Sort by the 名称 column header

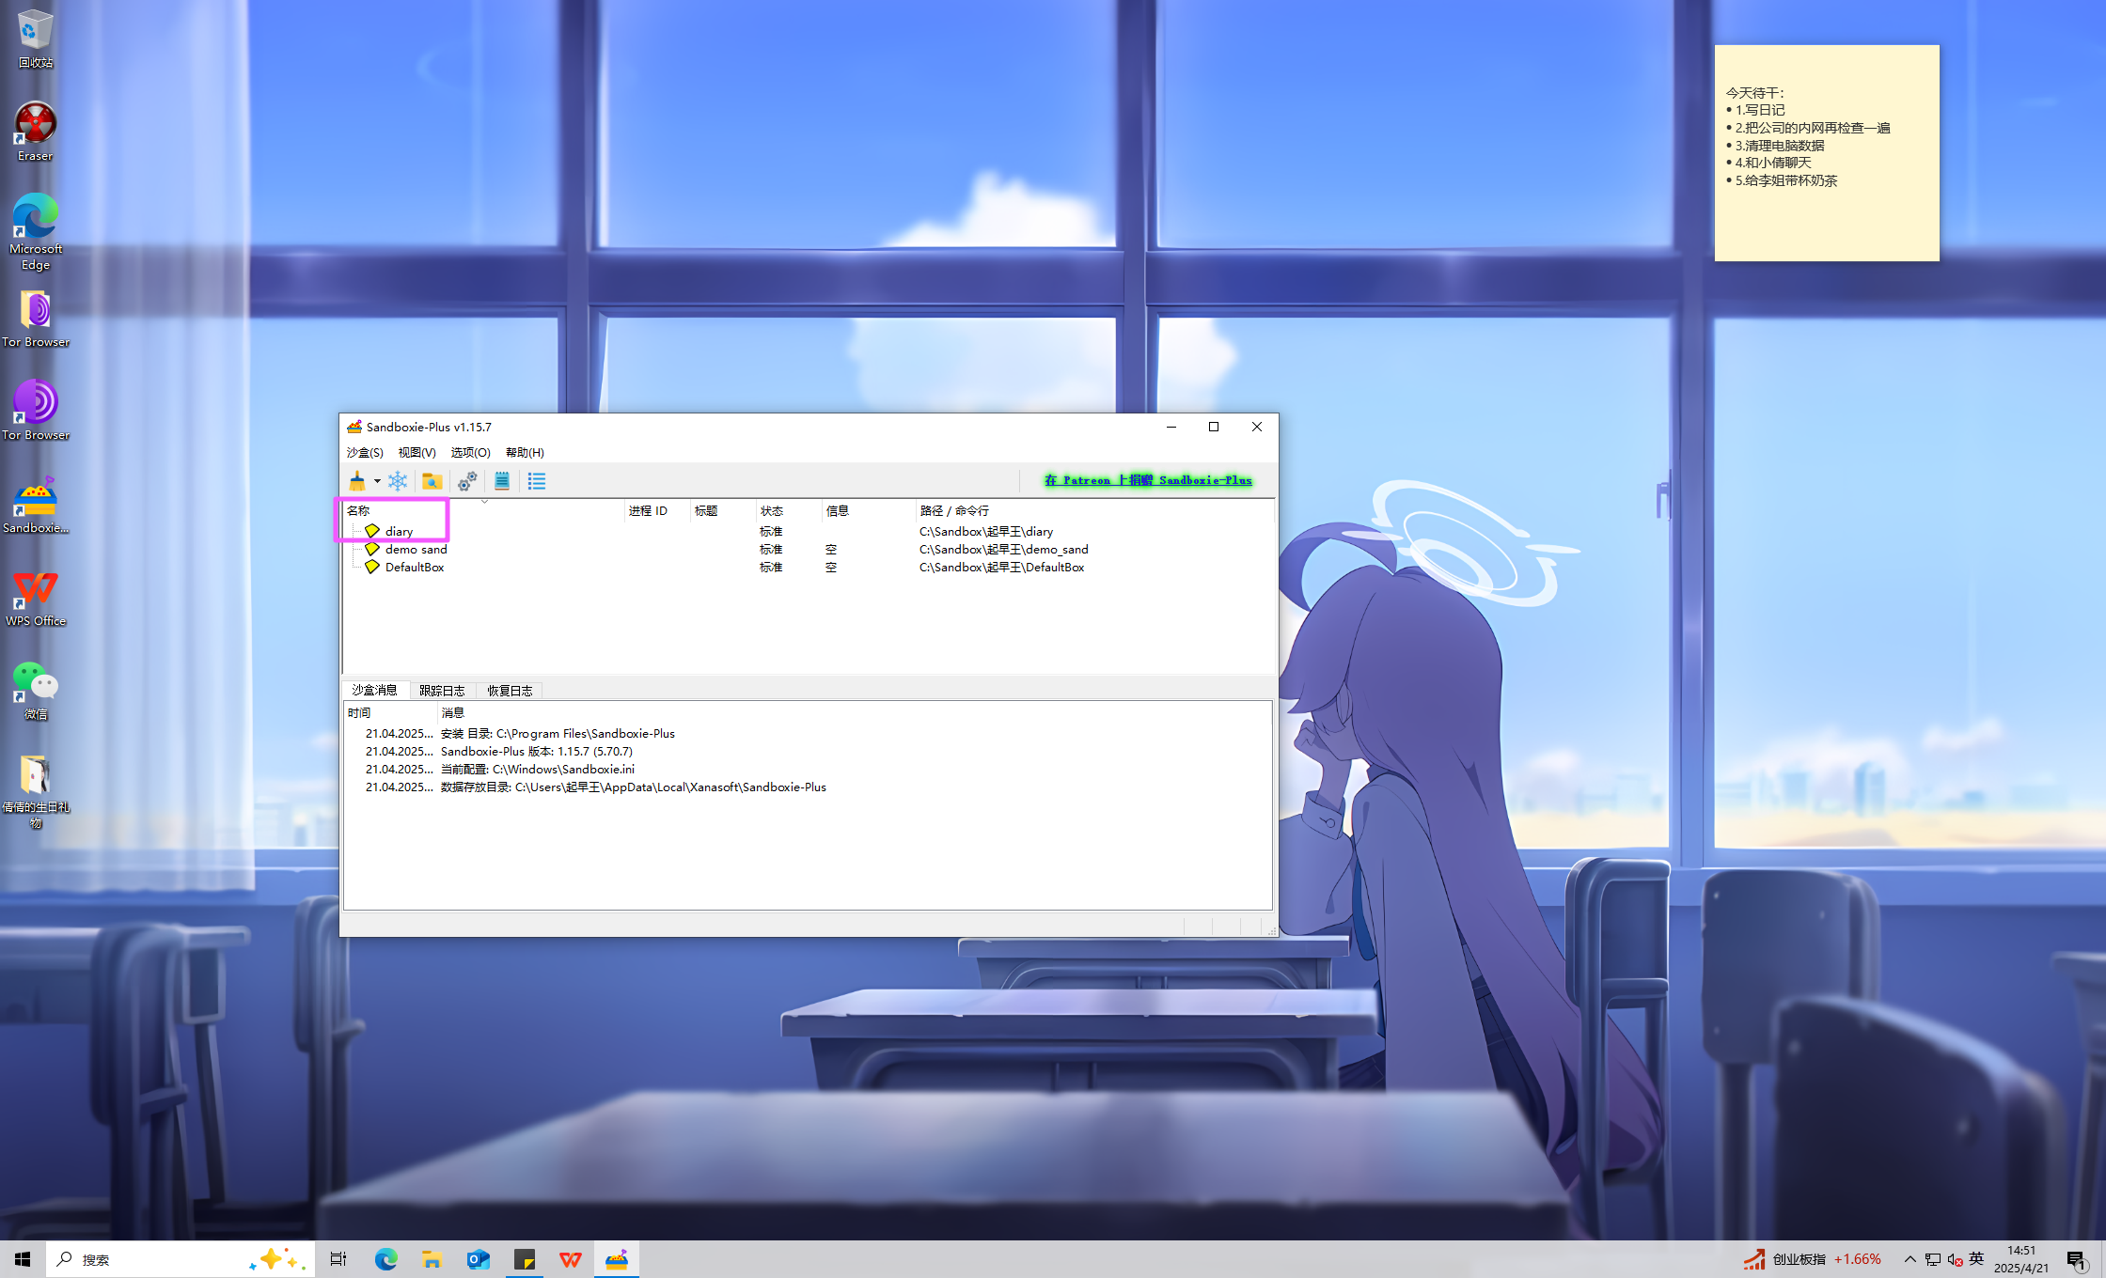pyautogui.click(x=484, y=511)
